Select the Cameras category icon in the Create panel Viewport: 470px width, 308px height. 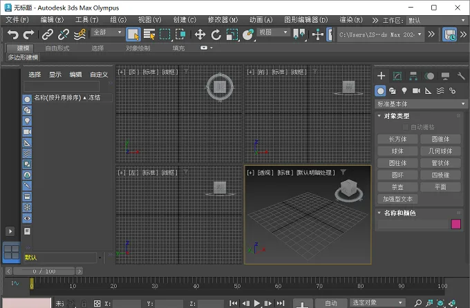(x=416, y=90)
